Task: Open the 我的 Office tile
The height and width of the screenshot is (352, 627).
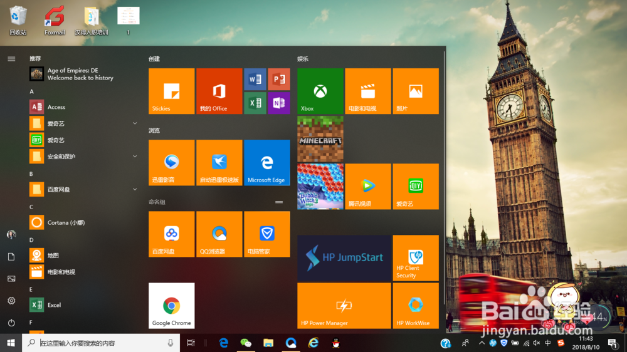Action: point(219,91)
